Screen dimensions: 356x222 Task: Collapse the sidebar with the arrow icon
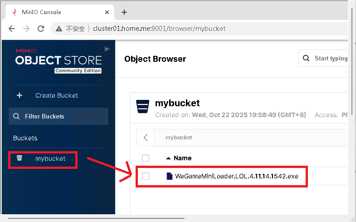point(107,49)
